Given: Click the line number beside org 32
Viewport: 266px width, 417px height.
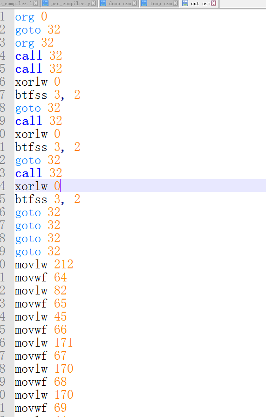Looking at the screenshot, I should (x=3, y=43).
